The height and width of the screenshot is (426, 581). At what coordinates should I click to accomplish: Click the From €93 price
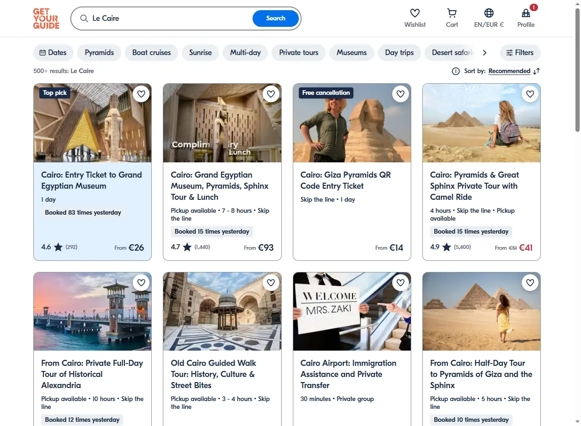click(259, 247)
